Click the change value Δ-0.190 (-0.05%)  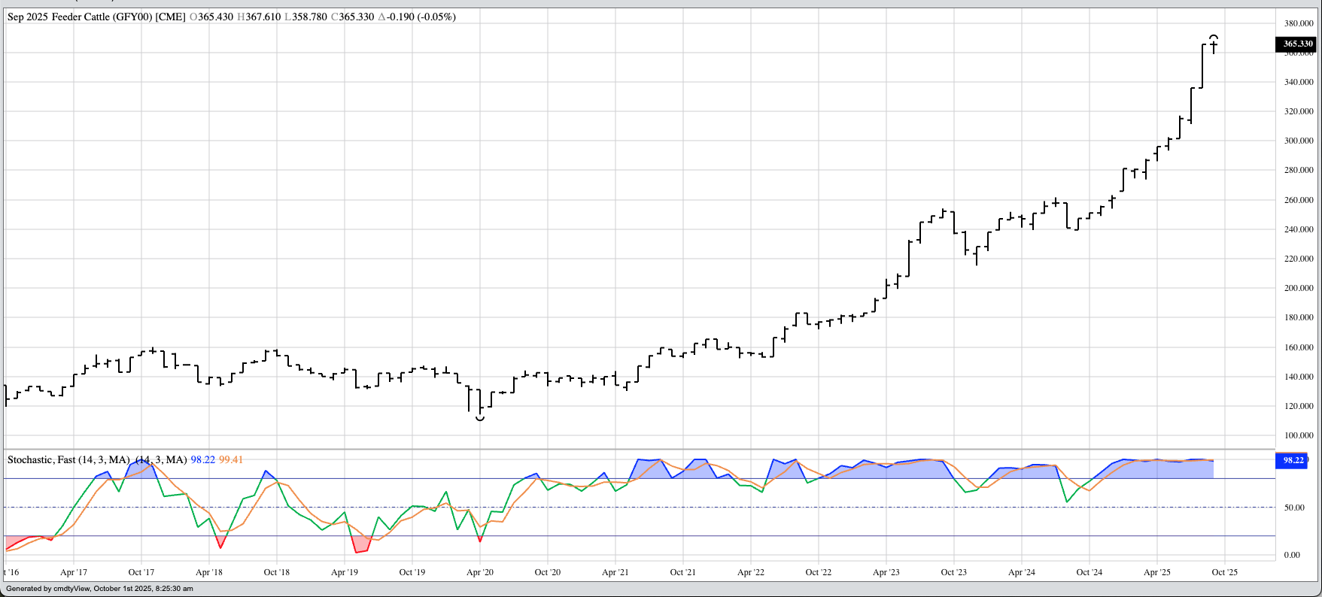pos(416,17)
